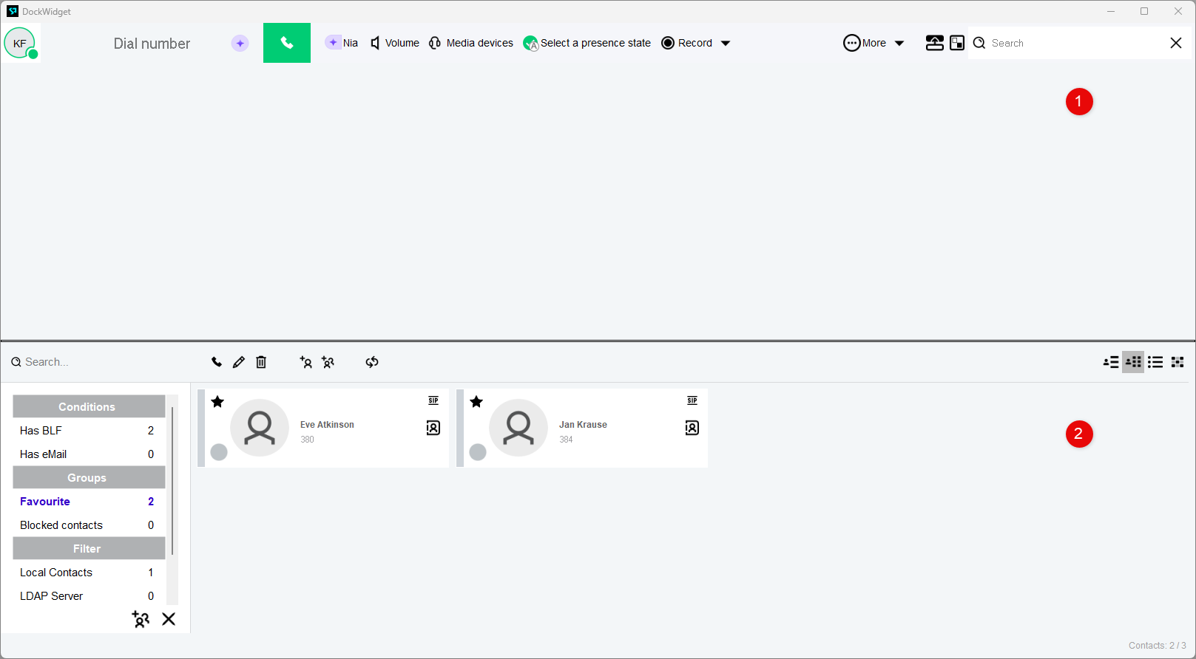The width and height of the screenshot is (1196, 659).
Task: Select the Favourite group
Action: [x=89, y=502]
